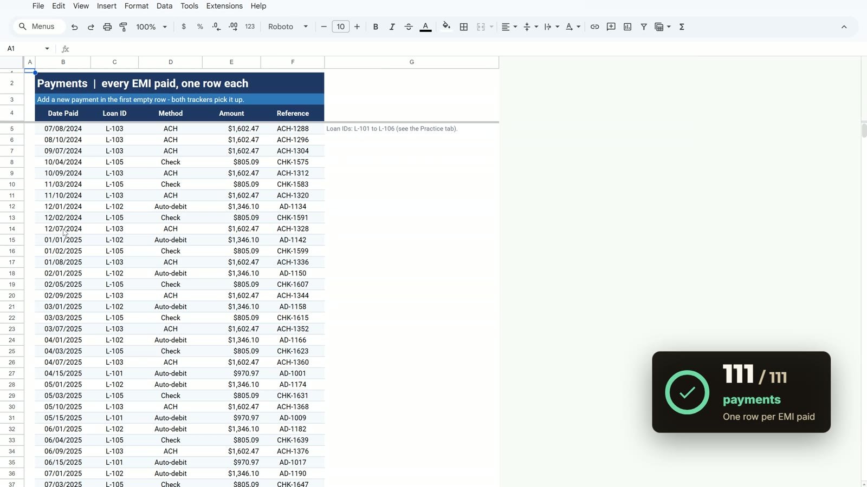This screenshot has width=867, height=487.
Task: Open the Extensions menu
Action: coord(224,6)
